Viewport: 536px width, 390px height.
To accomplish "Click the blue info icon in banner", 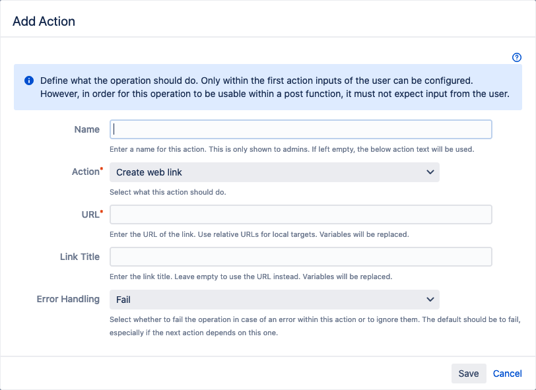I will 29,81.
